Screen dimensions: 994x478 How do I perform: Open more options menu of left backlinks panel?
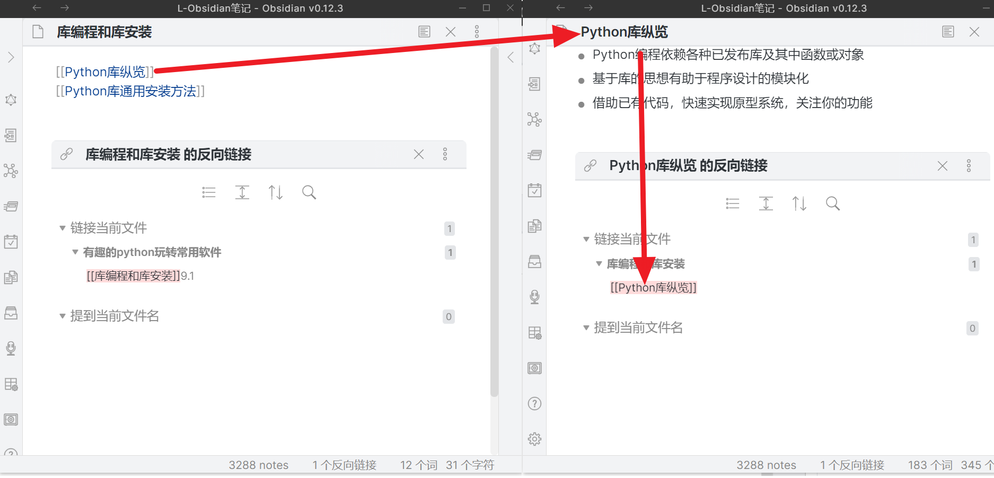point(445,154)
